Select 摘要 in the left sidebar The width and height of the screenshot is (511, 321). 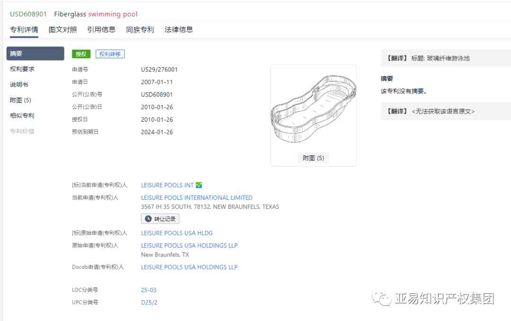click(35, 53)
